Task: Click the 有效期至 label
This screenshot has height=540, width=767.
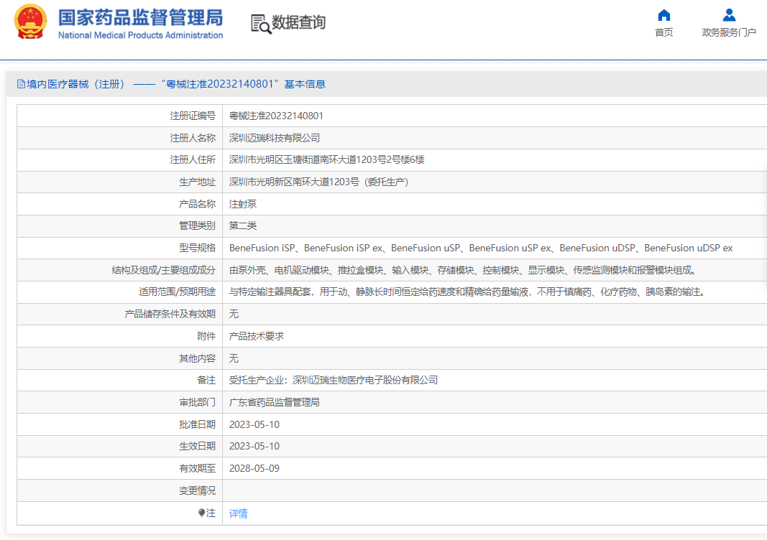Action: coord(197,468)
